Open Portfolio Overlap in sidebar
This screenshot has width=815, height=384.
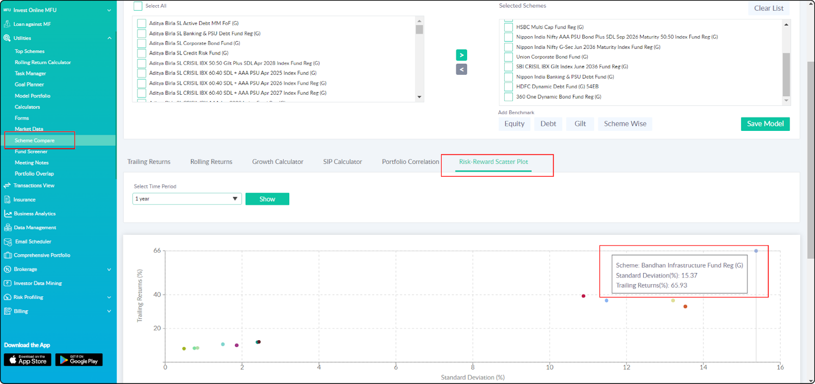[x=34, y=174]
